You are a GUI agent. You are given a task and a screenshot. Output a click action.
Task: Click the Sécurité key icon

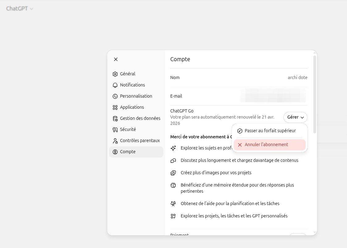pyautogui.click(x=115, y=129)
